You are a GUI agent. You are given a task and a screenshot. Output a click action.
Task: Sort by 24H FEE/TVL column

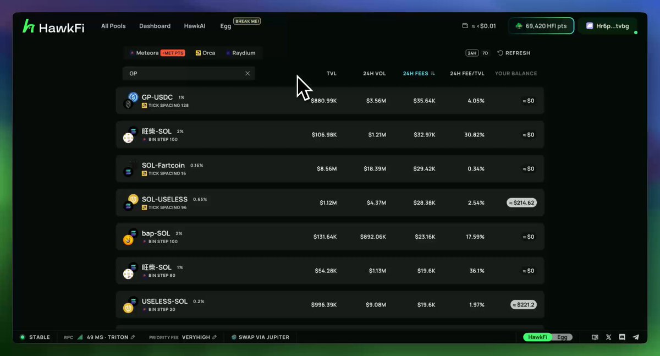[x=467, y=73]
